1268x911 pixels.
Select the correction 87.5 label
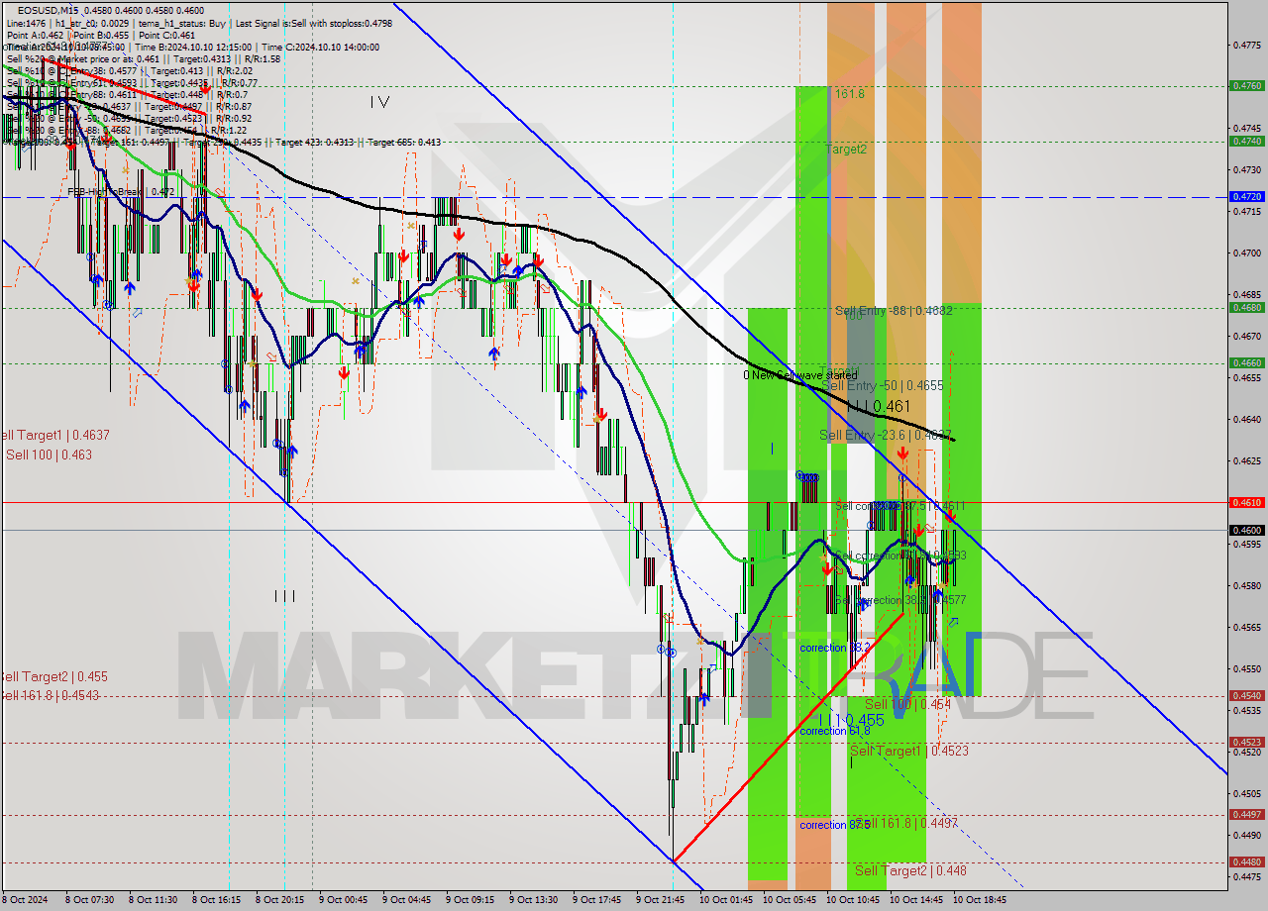pyautogui.click(x=835, y=825)
